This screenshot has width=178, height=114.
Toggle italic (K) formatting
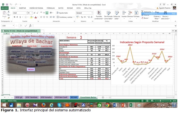(x=18, y=17)
